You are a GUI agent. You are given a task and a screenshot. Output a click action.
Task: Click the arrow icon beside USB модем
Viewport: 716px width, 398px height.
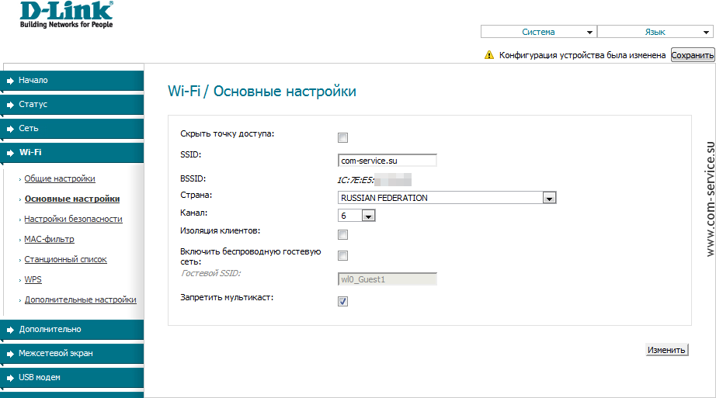pyautogui.click(x=10, y=378)
